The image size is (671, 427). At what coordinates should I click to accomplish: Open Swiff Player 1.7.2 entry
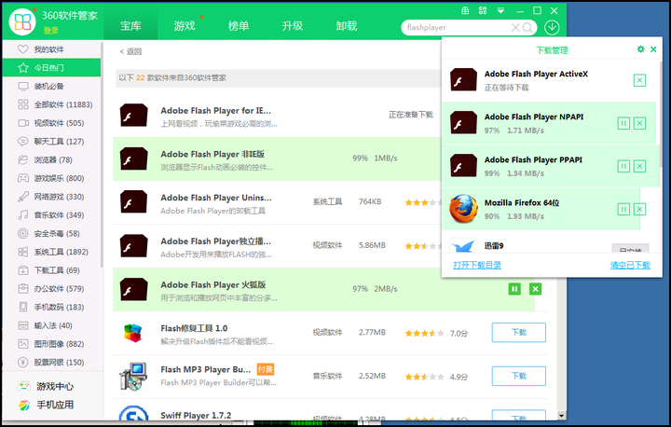196,416
